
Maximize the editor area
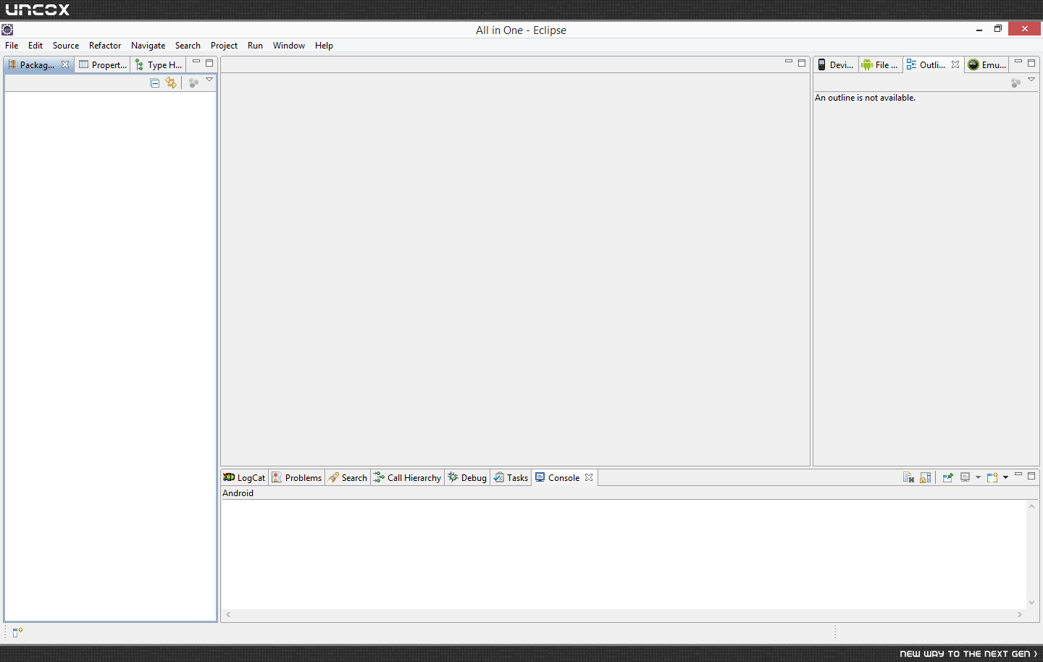pos(802,63)
